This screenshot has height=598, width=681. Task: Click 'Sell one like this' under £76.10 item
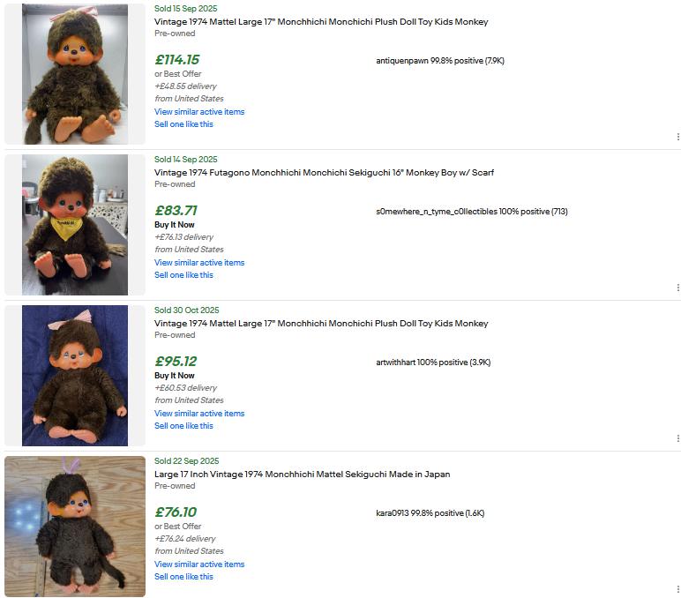(x=183, y=577)
